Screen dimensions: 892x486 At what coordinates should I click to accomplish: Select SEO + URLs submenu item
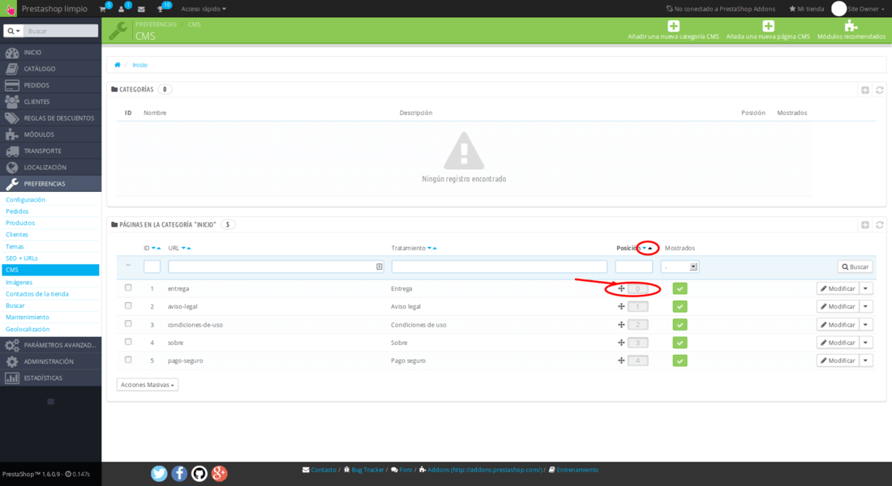click(x=22, y=258)
